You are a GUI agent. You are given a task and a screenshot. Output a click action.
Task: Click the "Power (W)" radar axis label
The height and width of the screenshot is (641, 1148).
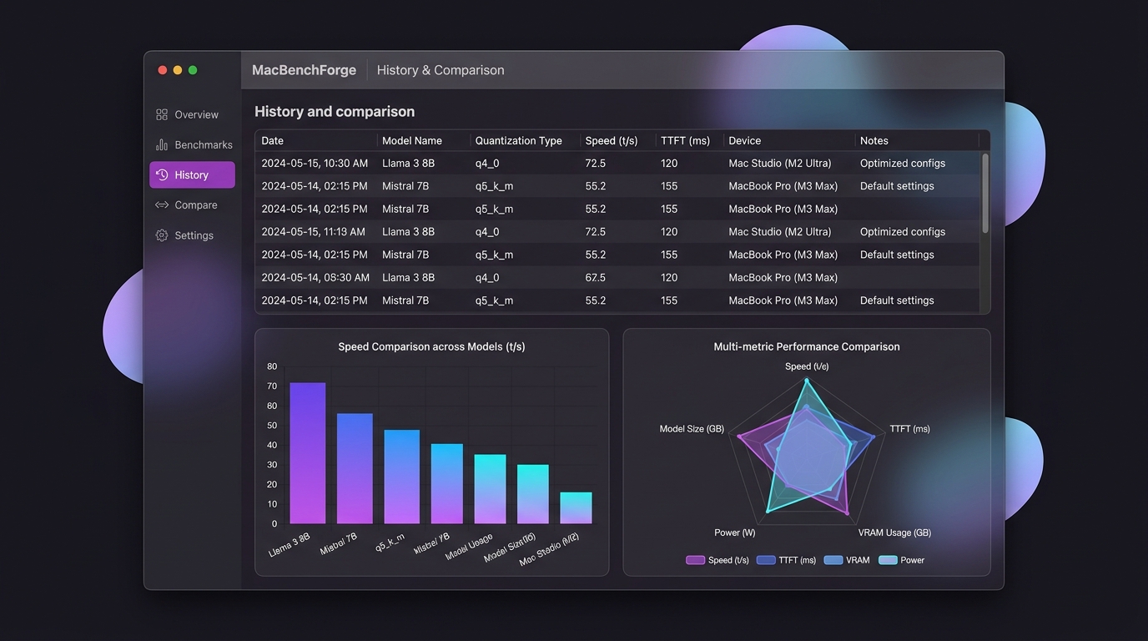coord(735,532)
